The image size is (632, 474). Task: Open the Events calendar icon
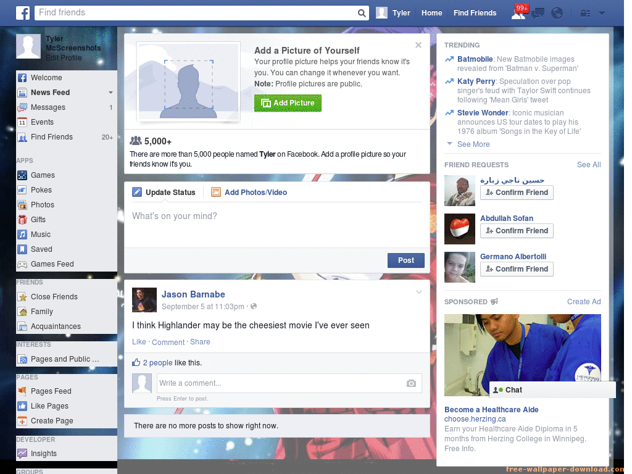click(x=22, y=122)
